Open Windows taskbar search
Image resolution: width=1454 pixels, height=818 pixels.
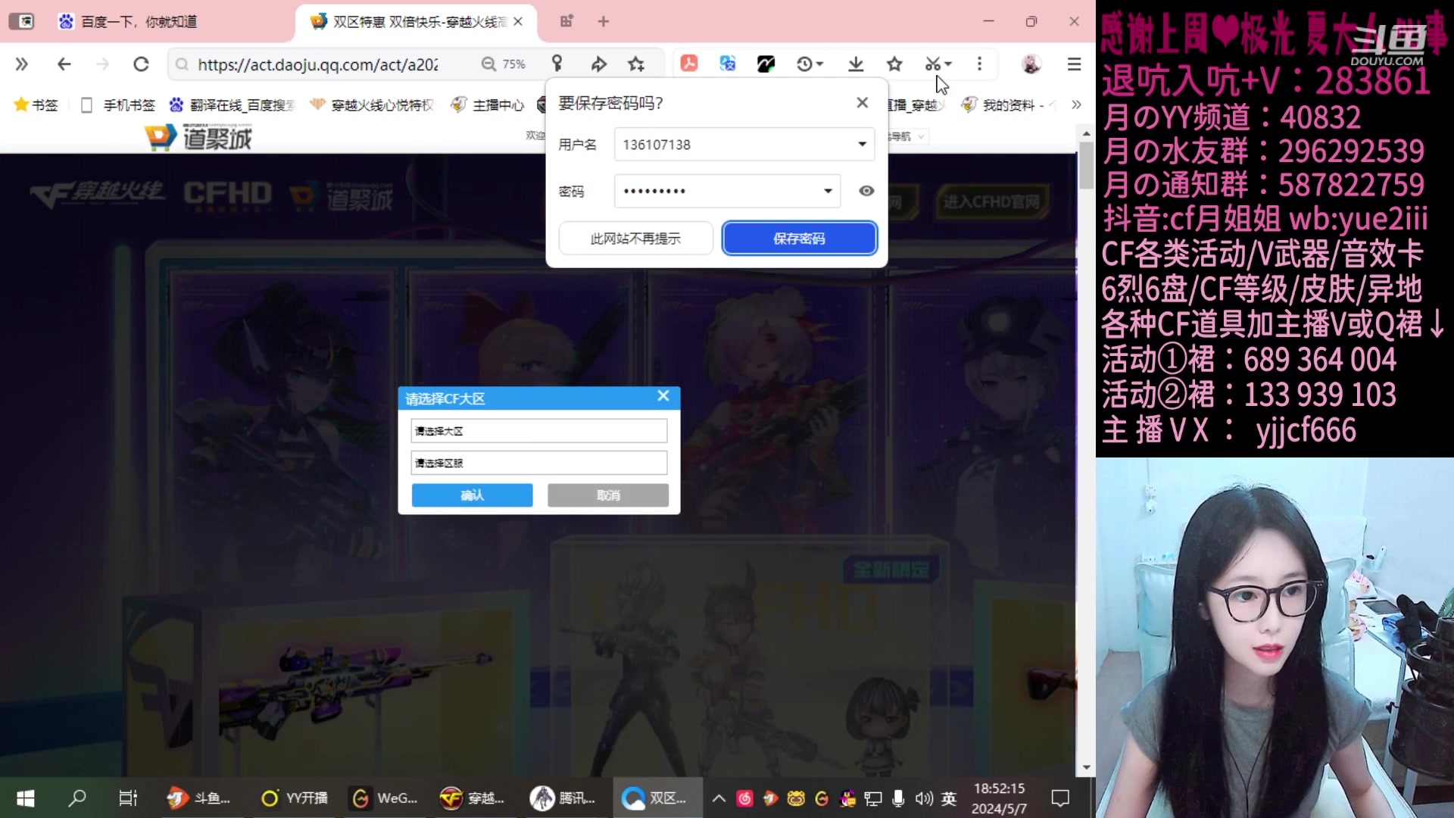pyautogui.click(x=77, y=798)
